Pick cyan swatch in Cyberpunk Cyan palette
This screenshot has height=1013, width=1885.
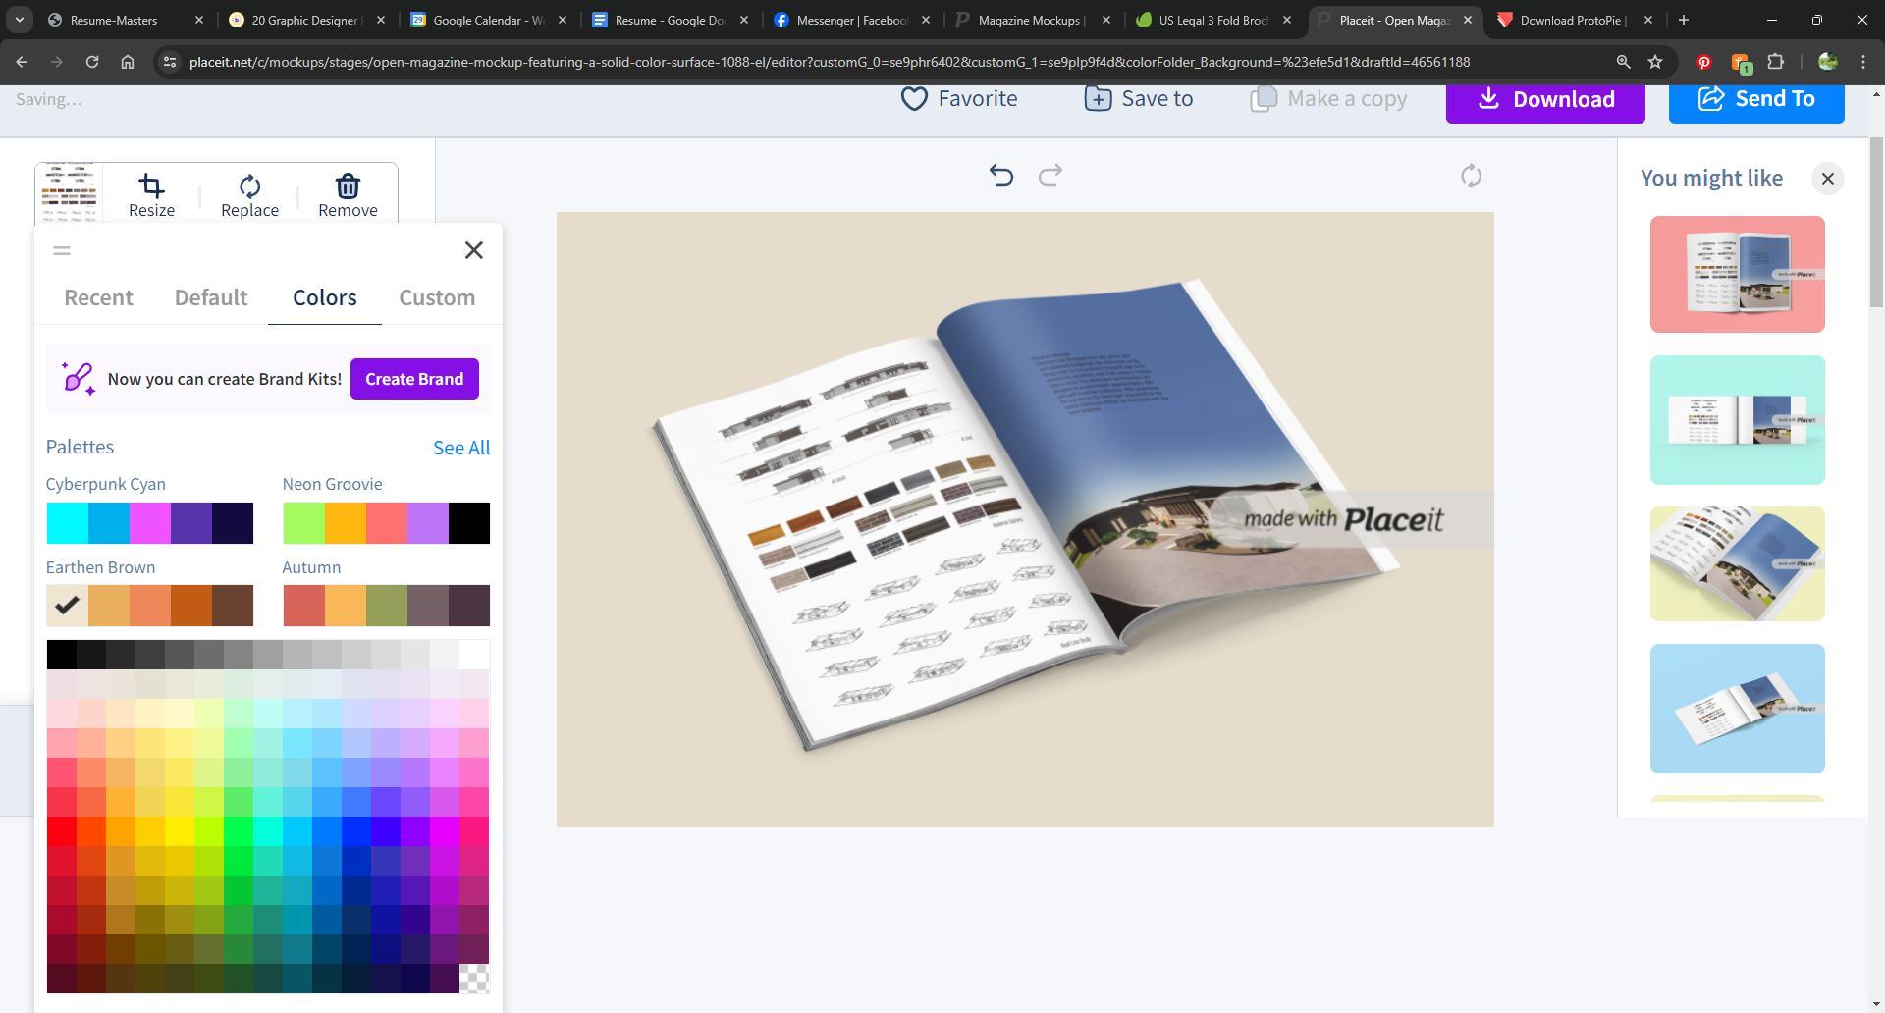pos(67,523)
